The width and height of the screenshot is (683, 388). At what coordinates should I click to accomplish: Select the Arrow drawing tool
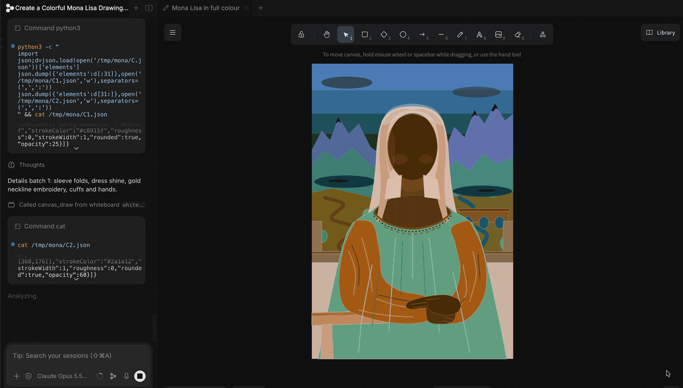pos(422,34)
